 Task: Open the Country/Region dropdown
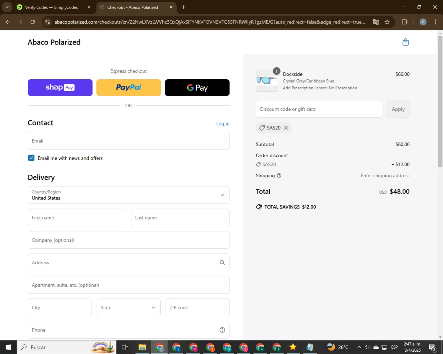[128, 195]
